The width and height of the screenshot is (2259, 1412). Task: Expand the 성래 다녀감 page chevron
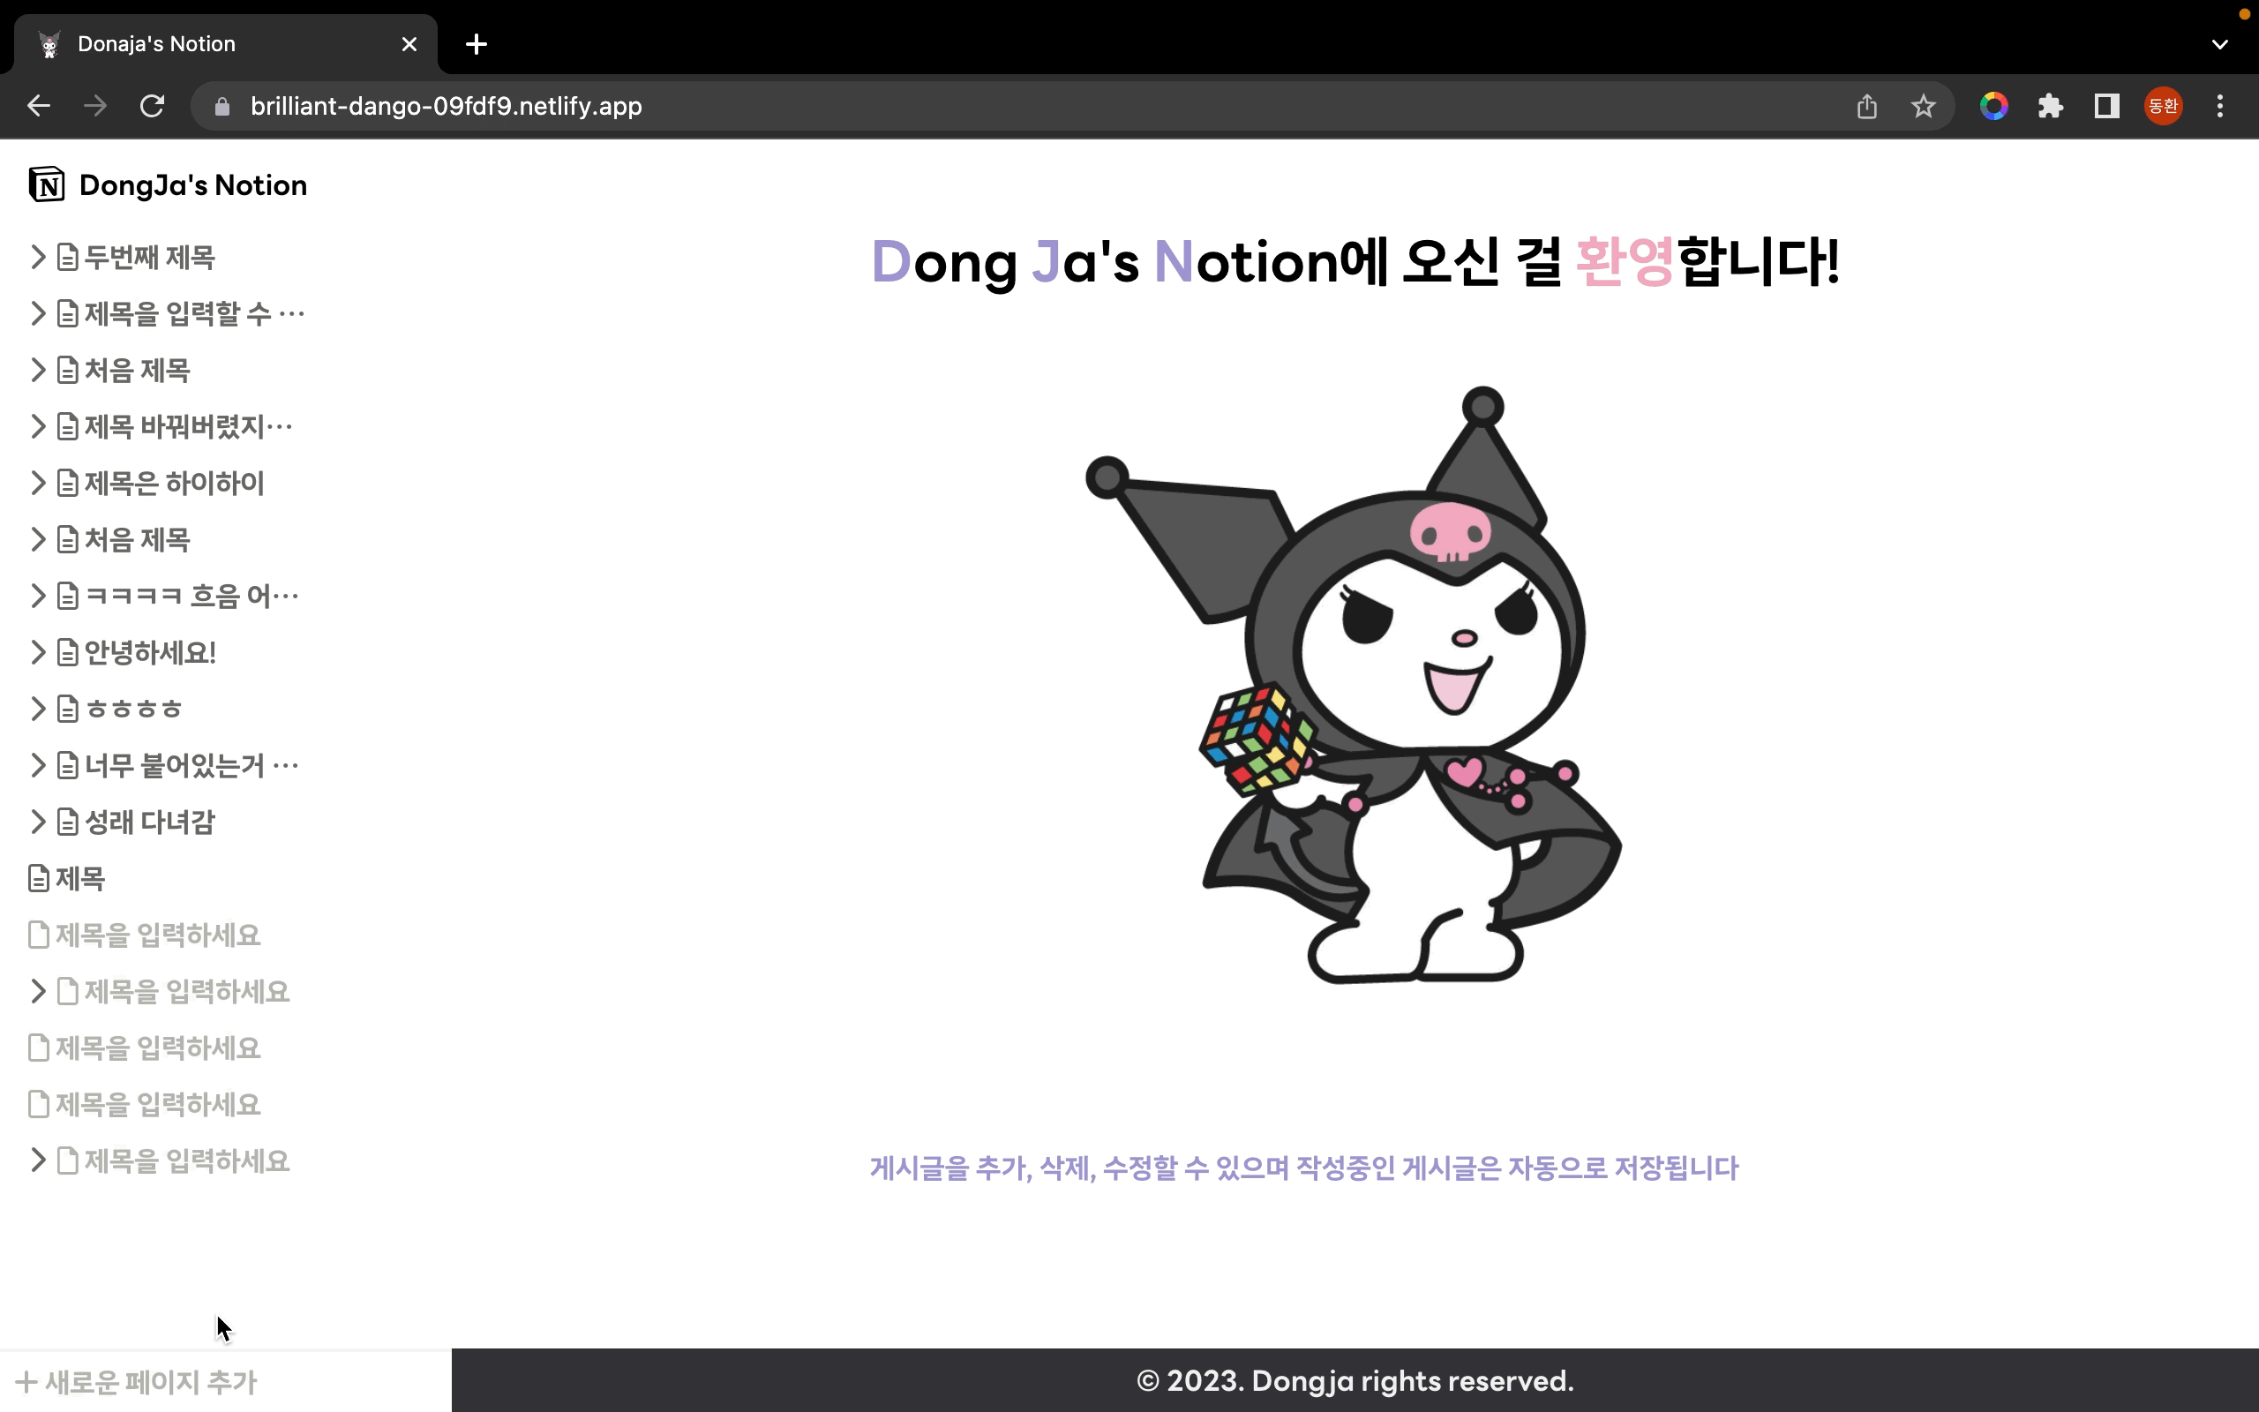(x=37, y=822)
